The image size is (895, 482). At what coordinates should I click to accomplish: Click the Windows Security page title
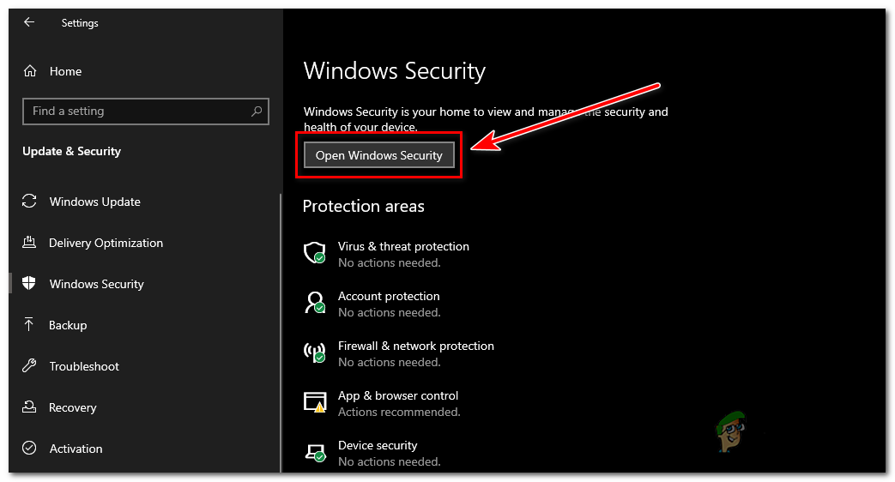395,71
